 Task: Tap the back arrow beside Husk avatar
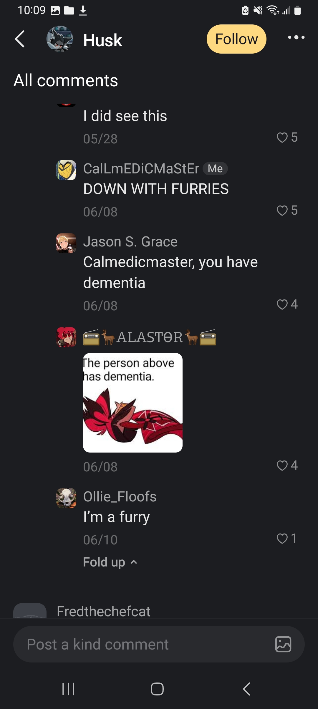coord(20,39)
